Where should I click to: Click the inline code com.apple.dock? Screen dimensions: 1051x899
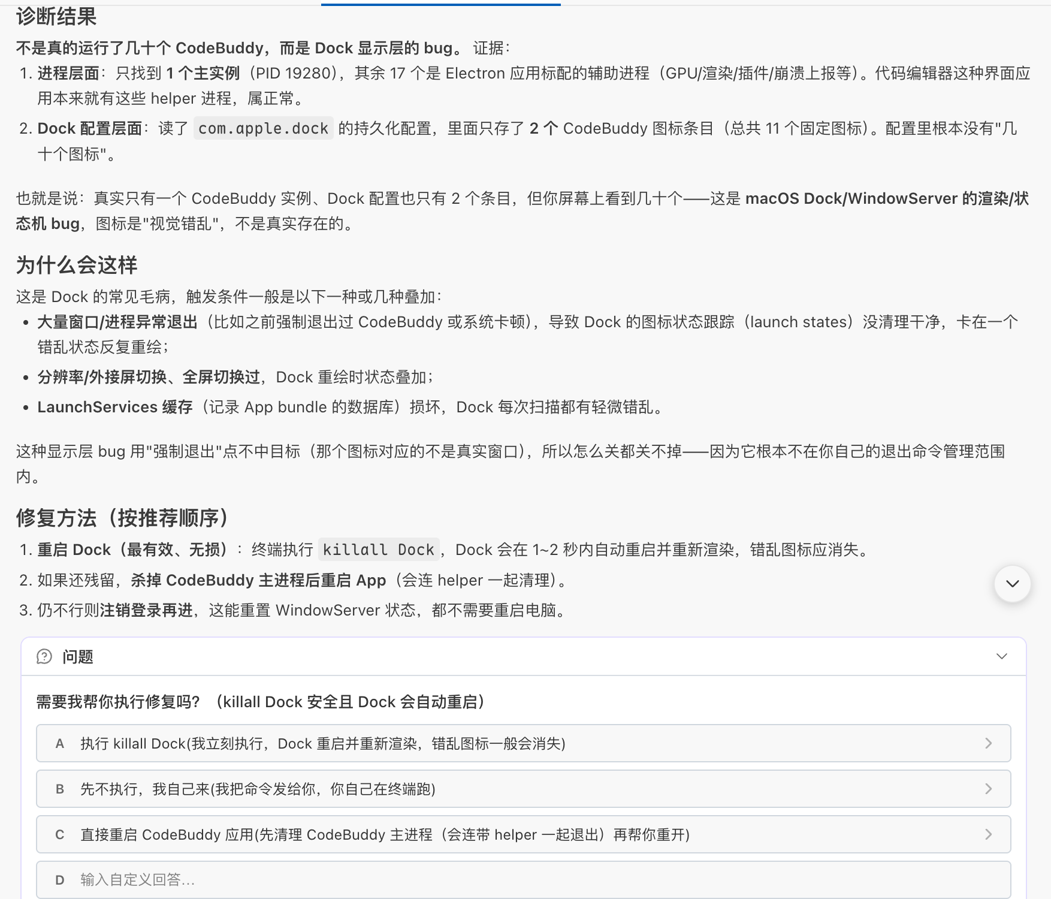263,128
